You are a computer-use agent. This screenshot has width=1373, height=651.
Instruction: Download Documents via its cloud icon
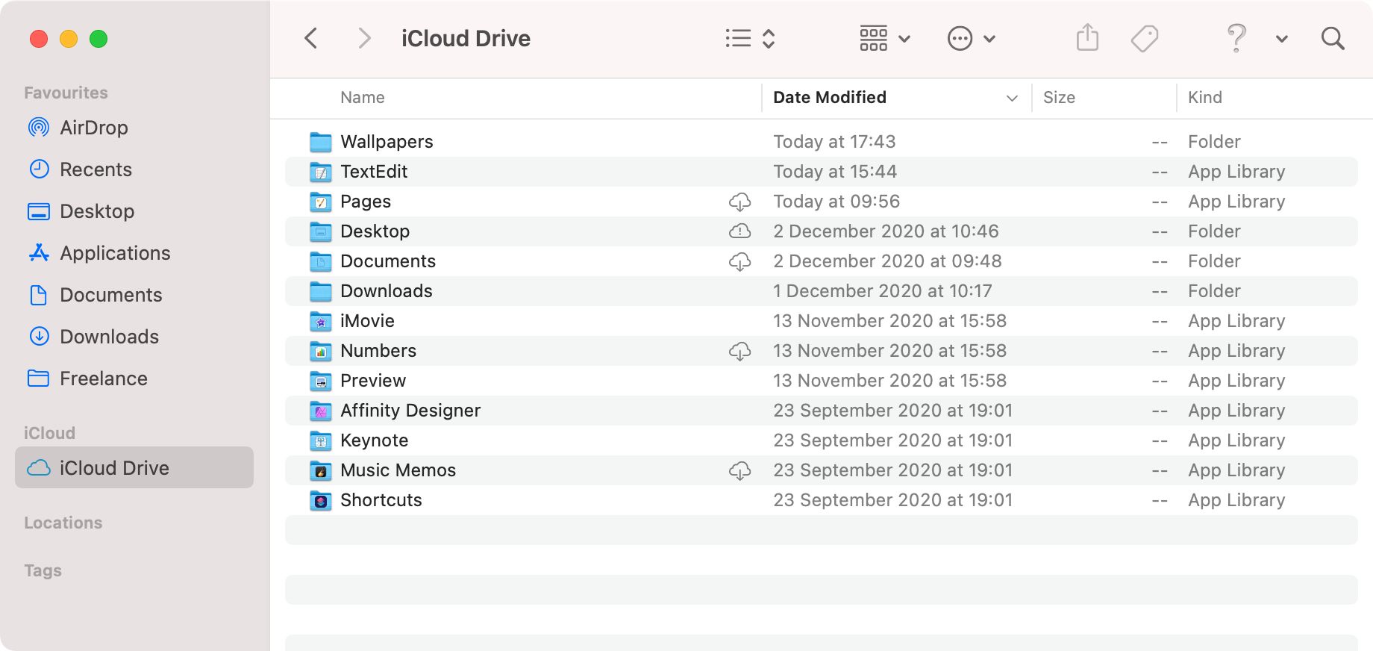739,261
